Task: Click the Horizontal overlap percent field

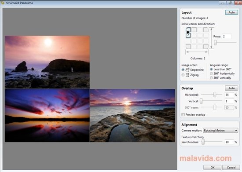Action: coord(229,95)
